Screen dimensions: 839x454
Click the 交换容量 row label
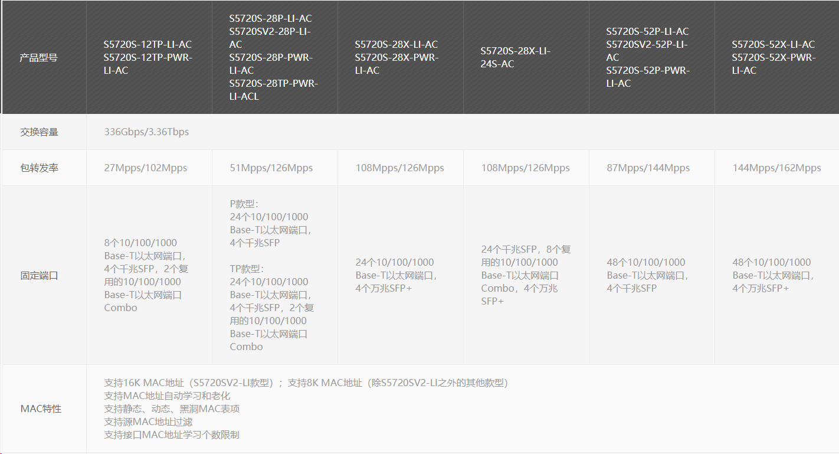pyautogui.click(x=39, y=132)
